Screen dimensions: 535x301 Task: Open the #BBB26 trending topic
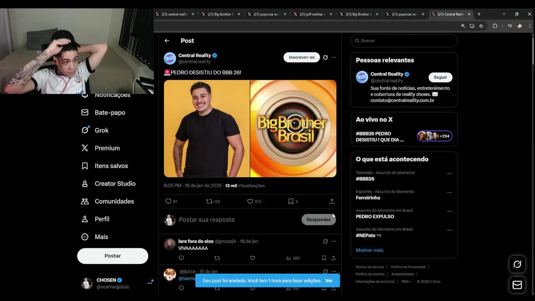pyautogui.click(x=365, y=179)
